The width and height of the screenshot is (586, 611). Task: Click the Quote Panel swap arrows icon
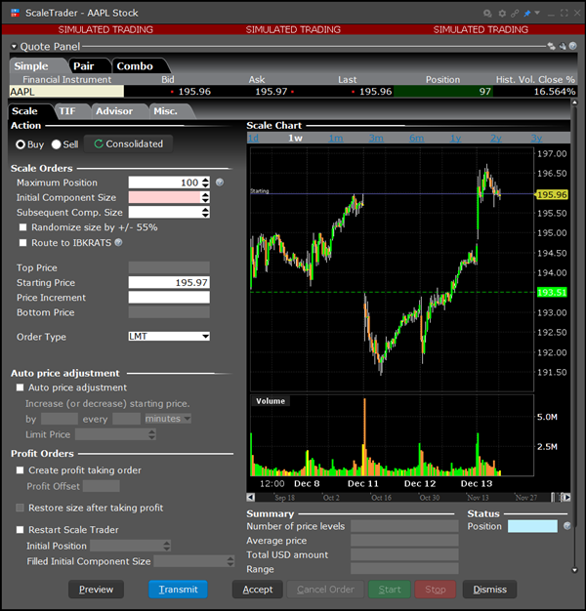coord(551,47)
